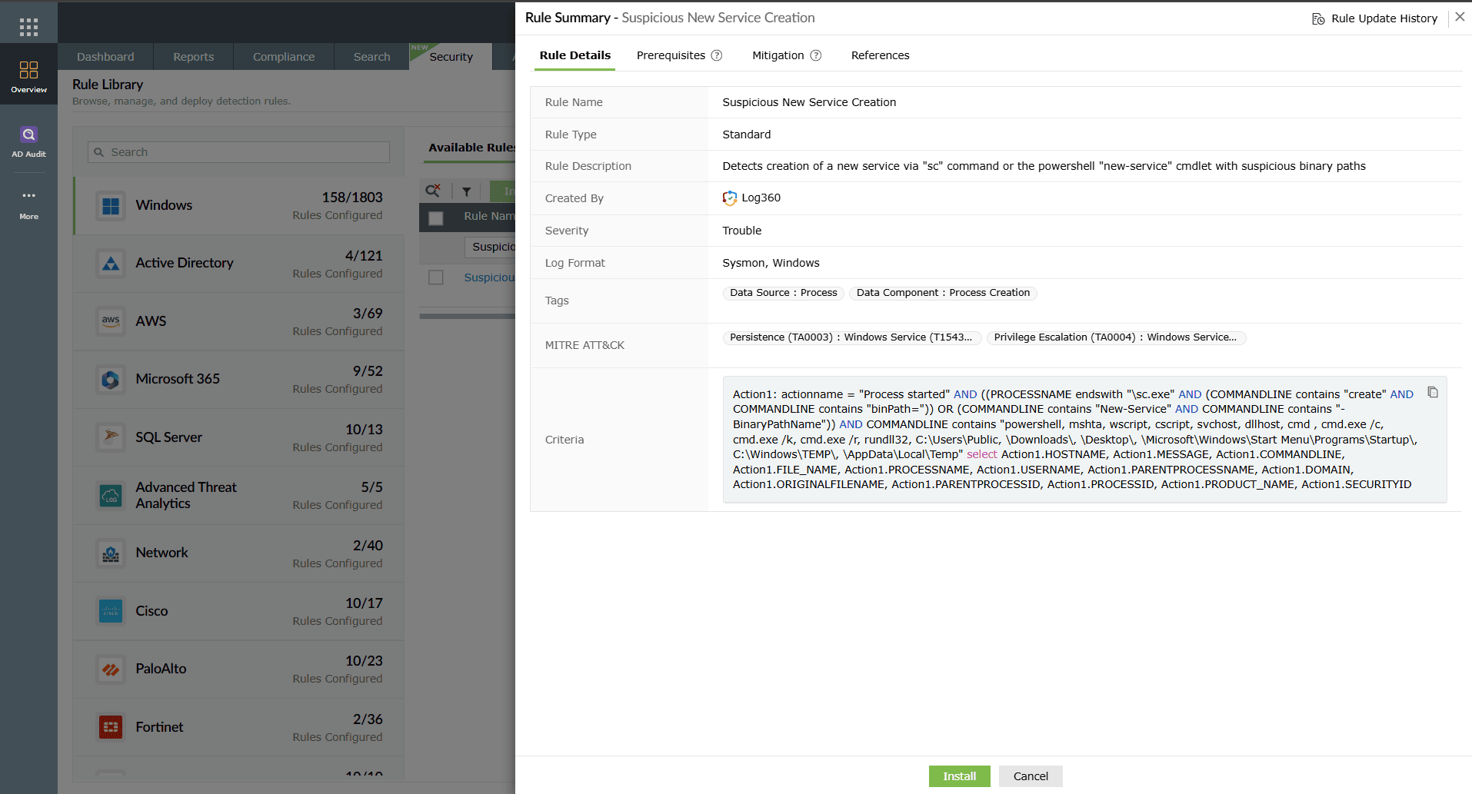The image size is (1472, 794).
Task: Select the Active Directory rule category
Action: click(x=238, y=264)
